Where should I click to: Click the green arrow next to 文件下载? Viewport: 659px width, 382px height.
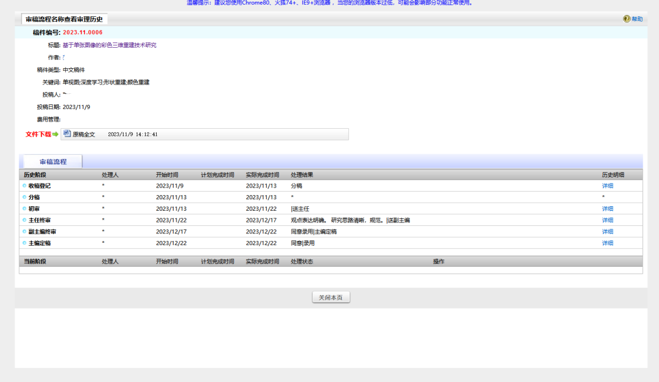point(55,135)
